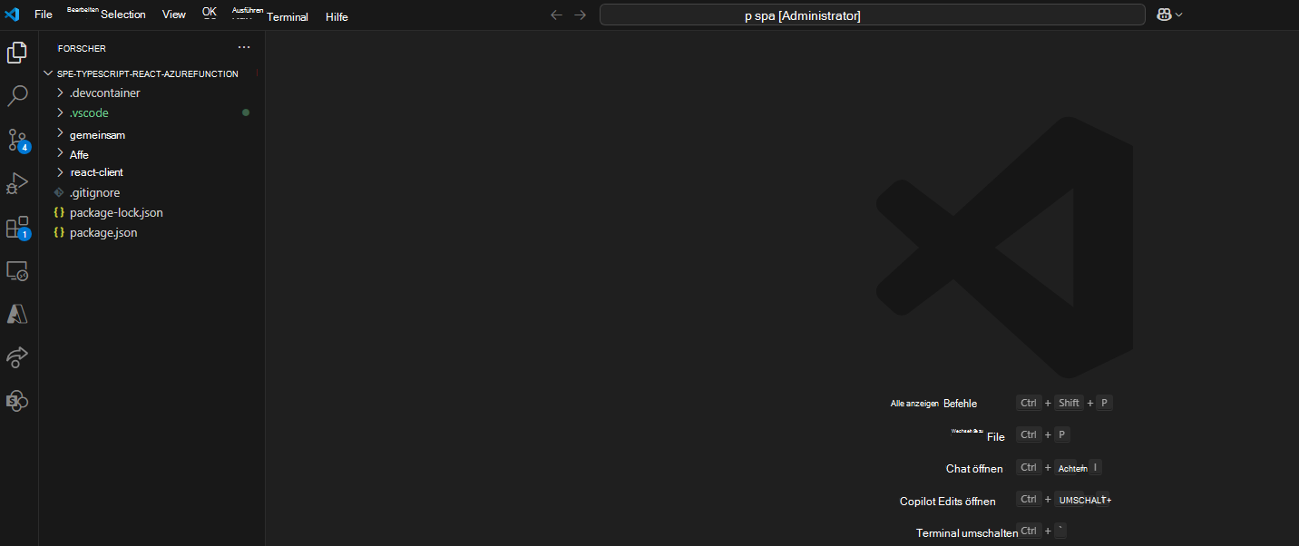Click the git icon beside .gitignore
The image size is (1299, 546).
[59, 192]
